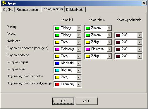Click the Złącza niepodatne (rozcięcia) label
148x109 pixels.
pyautogui.click(x=27, y=48)
